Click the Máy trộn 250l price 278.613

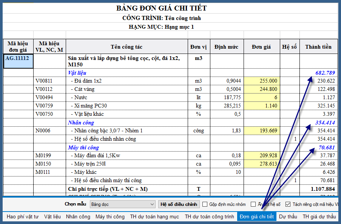coord(262,164)
